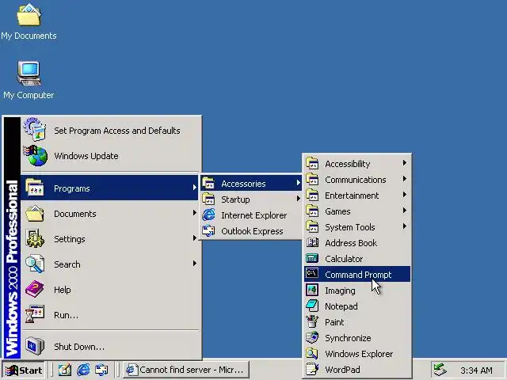Open the Startup menu entry
Viewport: 507px width, 380px height.
(x=251, y=199)
